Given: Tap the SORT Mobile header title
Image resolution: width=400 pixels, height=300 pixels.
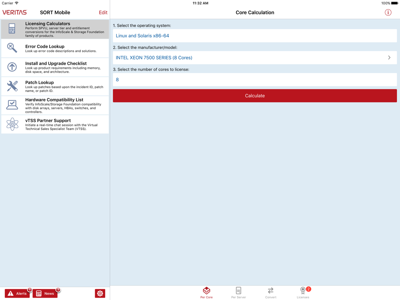Looking at the screenshot, I should click(x=55, y=12).
